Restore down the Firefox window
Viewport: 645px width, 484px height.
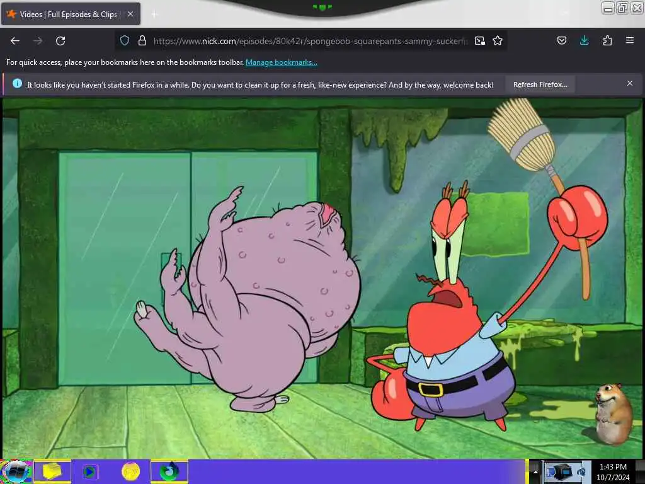click(622, 8)
